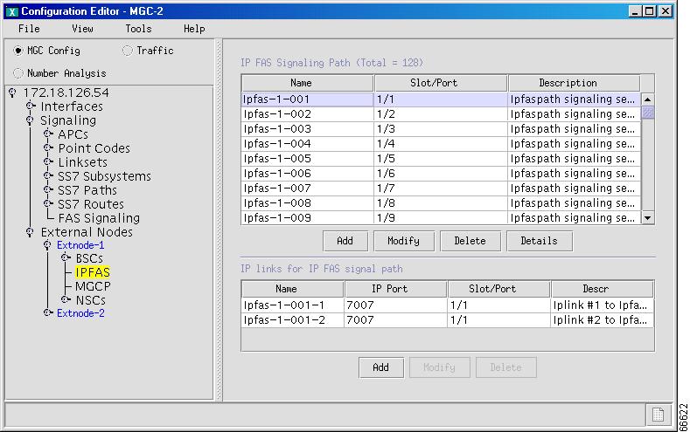Screen dimensions: 690x432
Task: Enable the Number Analysis radio option
Action: [18, 73]
